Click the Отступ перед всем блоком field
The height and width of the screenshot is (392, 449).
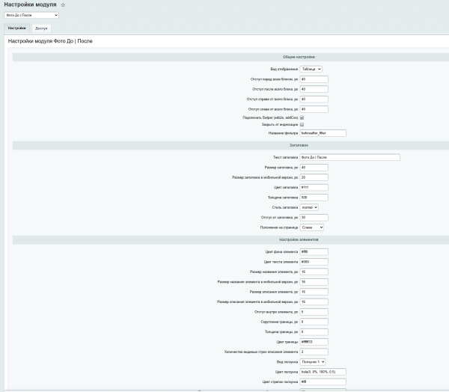[314, 79]
